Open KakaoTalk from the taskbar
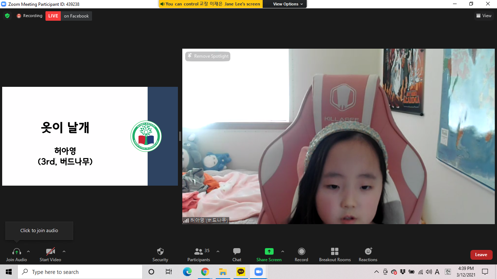The height and width of the screenshot is (279, 497). pyautogui.click(x=240, y=272)
